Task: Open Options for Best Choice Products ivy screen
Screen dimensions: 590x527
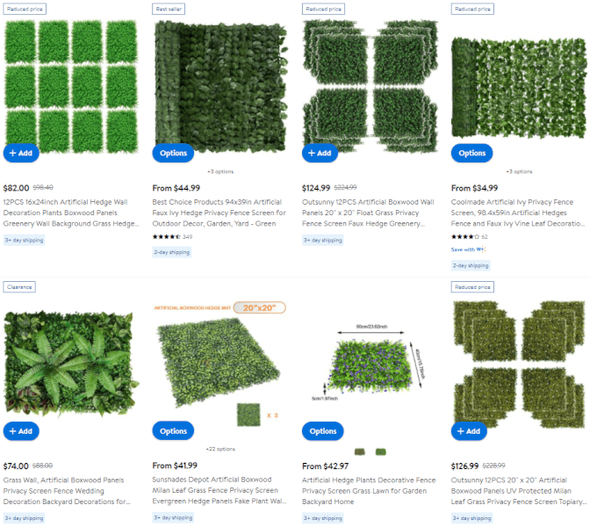Action: pos(173,153)
